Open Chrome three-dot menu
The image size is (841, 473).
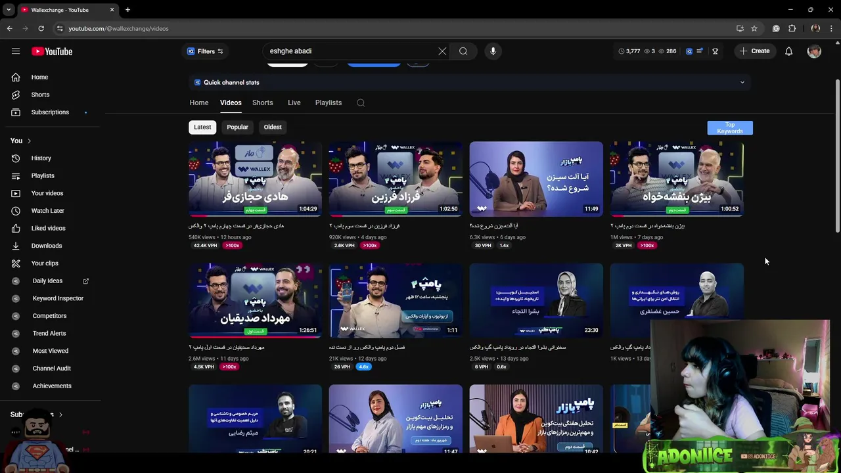click(x=832, y=28)
